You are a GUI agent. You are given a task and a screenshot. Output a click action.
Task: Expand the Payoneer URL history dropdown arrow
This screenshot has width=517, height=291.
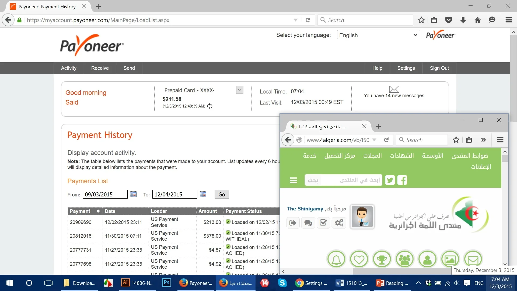tap(295, 20)
